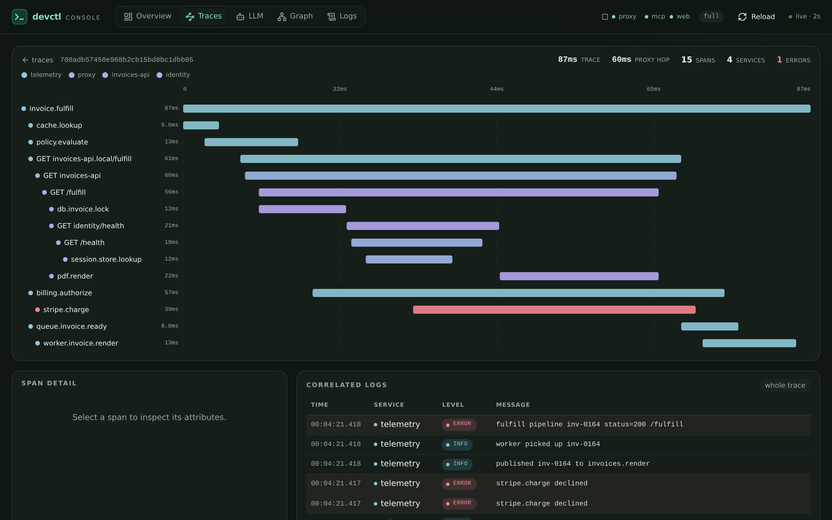Click the trace ID 700adb57450e968b2cb15bd8bc1dbb05
This screenshot has height=520, width=832.
(x=127, y=60)
